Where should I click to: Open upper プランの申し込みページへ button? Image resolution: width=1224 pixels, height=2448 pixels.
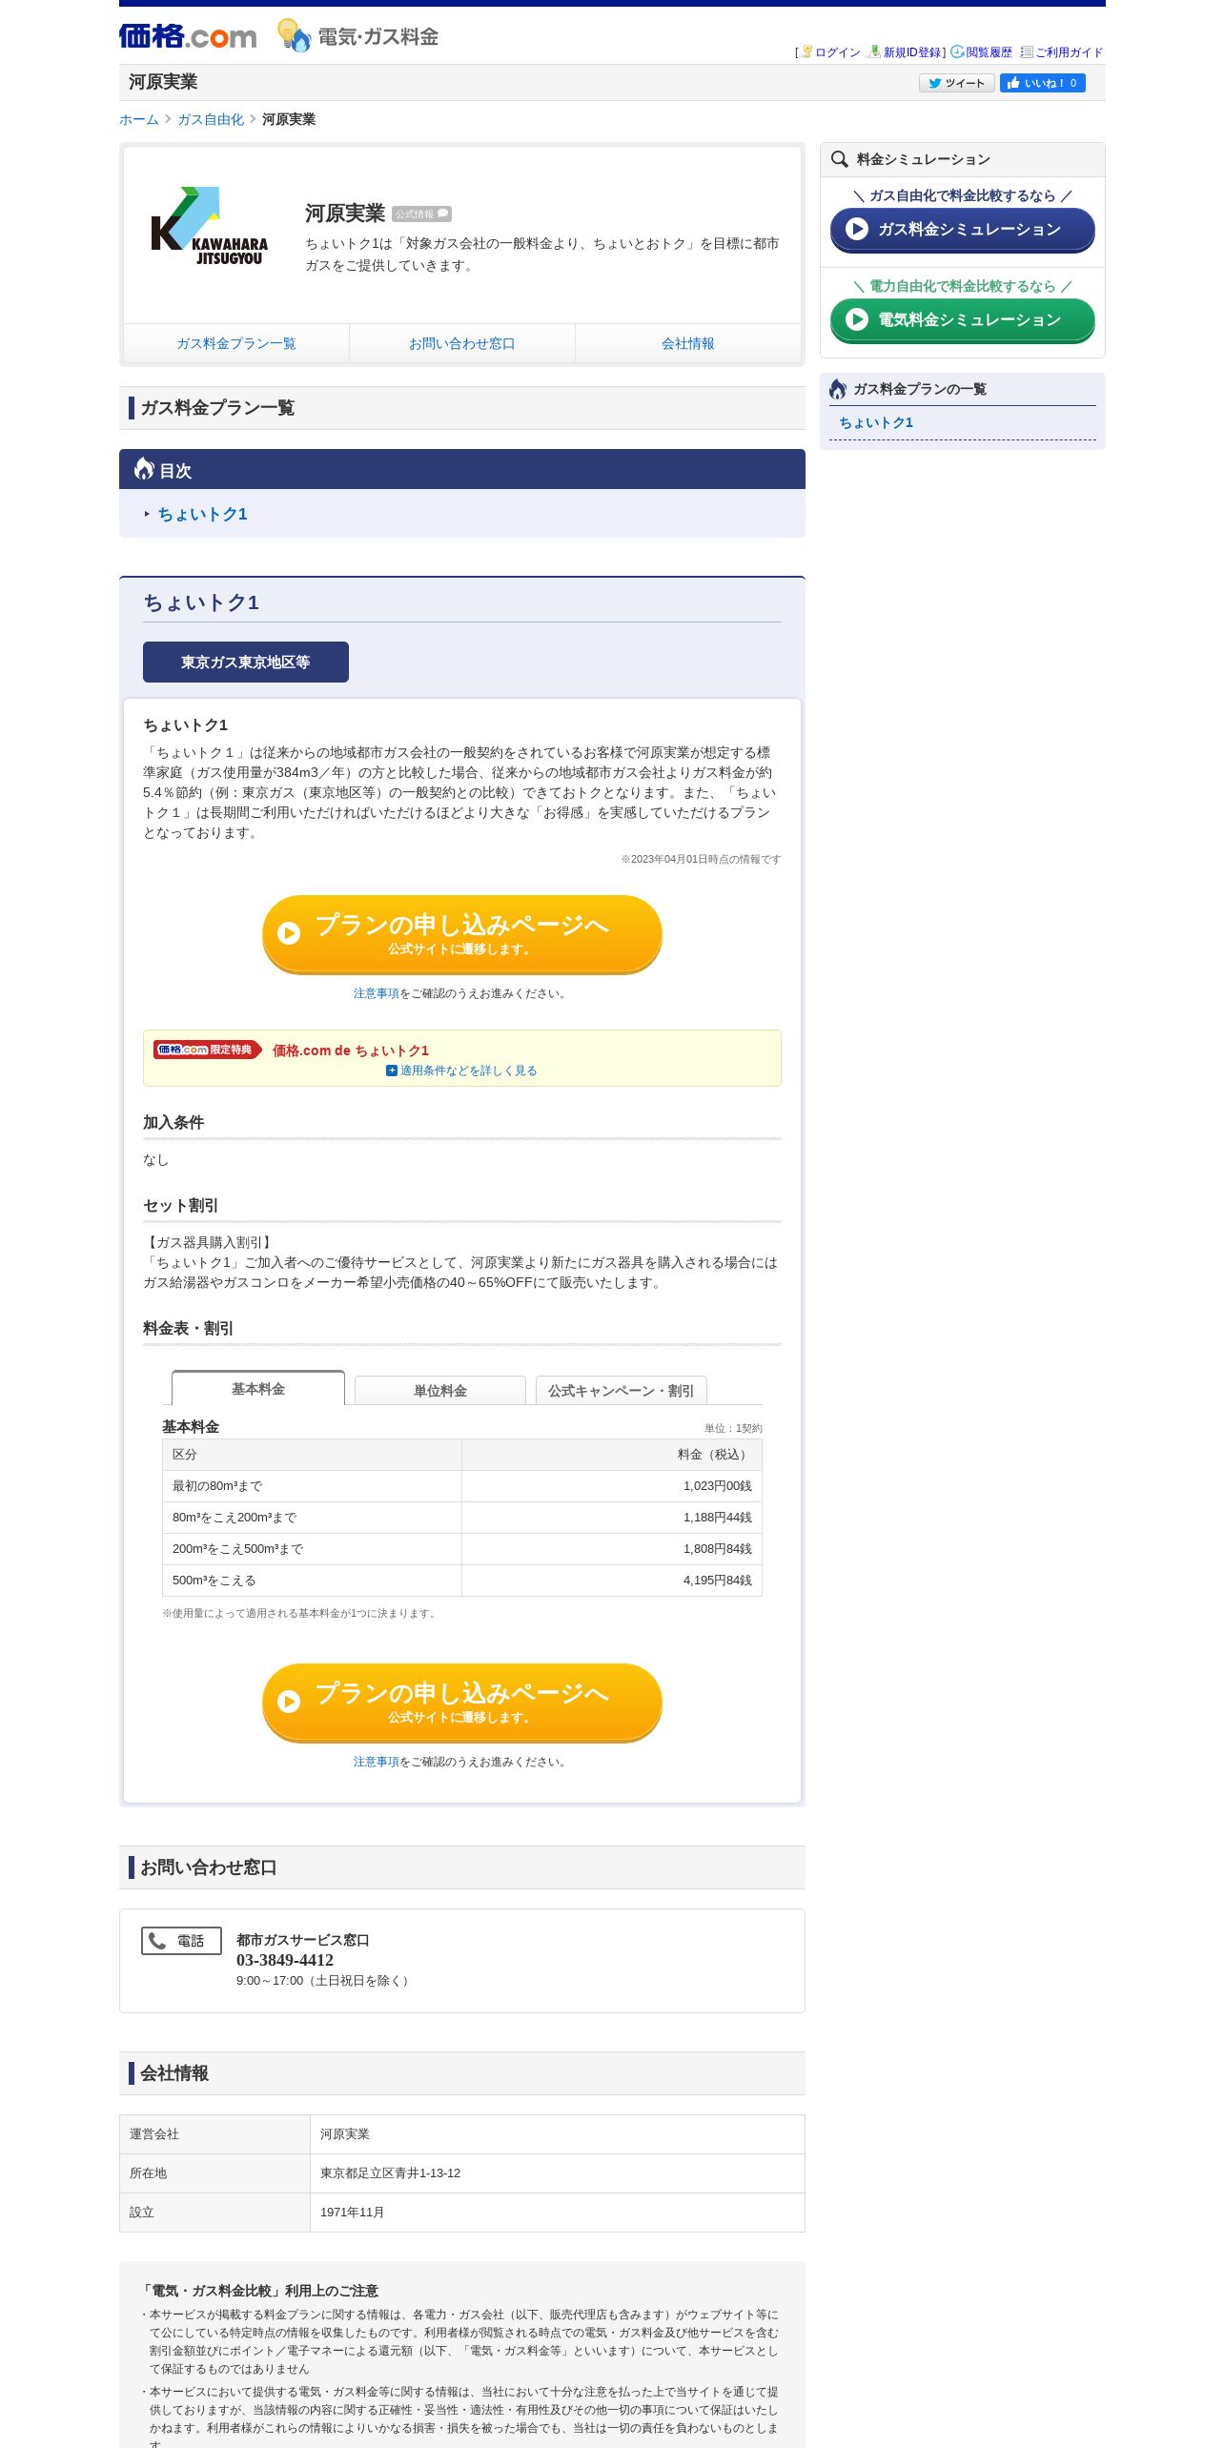pyautogui.click(x=462, y=934)
